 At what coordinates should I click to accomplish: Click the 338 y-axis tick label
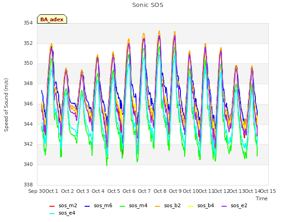click(x=28, y=185)
